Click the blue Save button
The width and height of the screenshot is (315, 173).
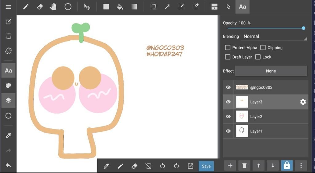(206, 166)
